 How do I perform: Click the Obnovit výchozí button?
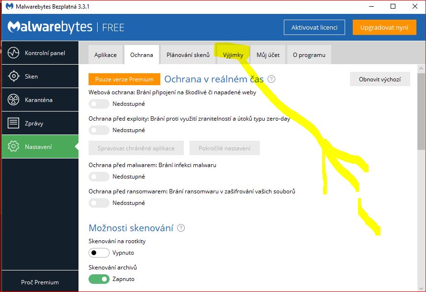(380, 79)
